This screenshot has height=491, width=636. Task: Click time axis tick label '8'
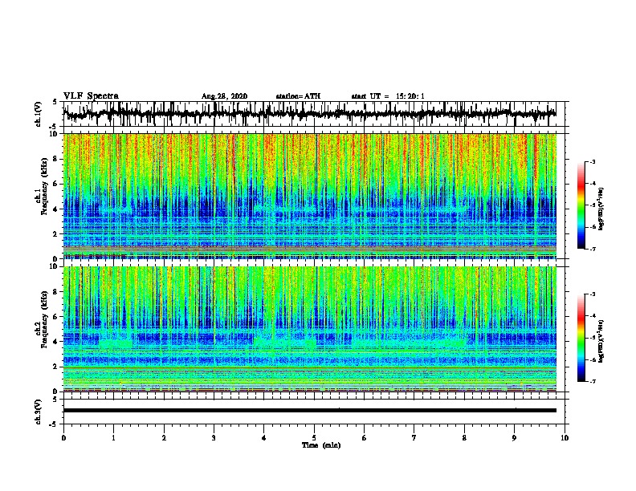point(464,438)
